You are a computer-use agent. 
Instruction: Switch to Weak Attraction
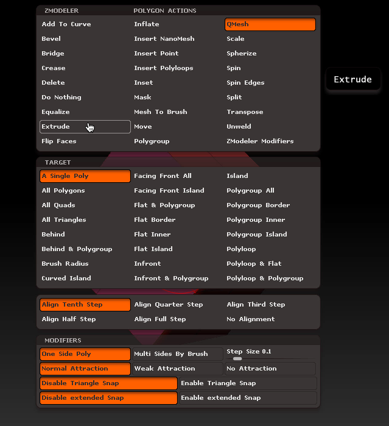178,369
